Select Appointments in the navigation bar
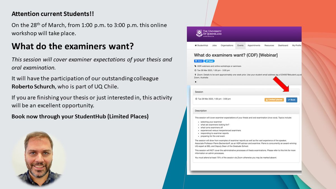Viewport: 336px width, 189px height. point(253,45)
